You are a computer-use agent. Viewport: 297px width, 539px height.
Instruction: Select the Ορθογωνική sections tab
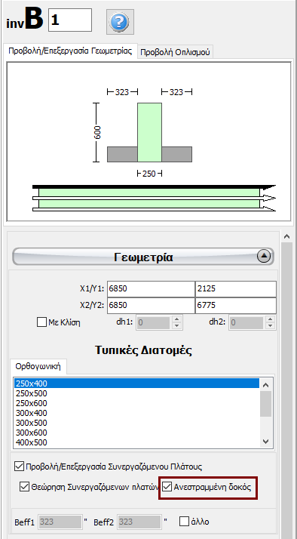pos(38,366)
